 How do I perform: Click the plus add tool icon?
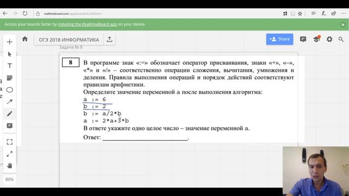[10, 42]
